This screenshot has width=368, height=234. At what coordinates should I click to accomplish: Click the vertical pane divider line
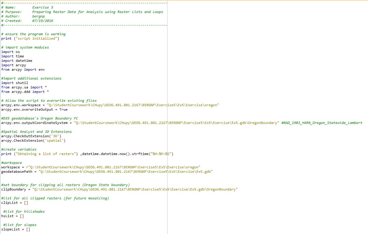click(168, 118)
